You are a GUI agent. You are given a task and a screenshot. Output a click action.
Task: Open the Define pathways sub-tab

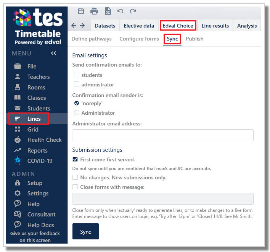click(x=92, y=39)
